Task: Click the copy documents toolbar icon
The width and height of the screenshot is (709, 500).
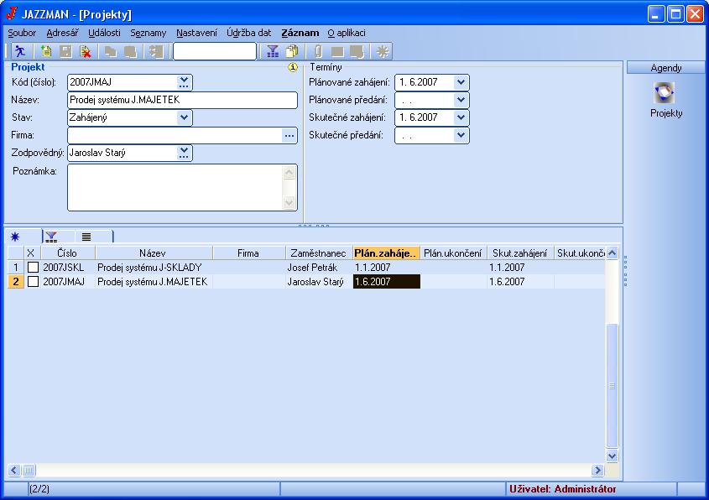Action: 293,51
